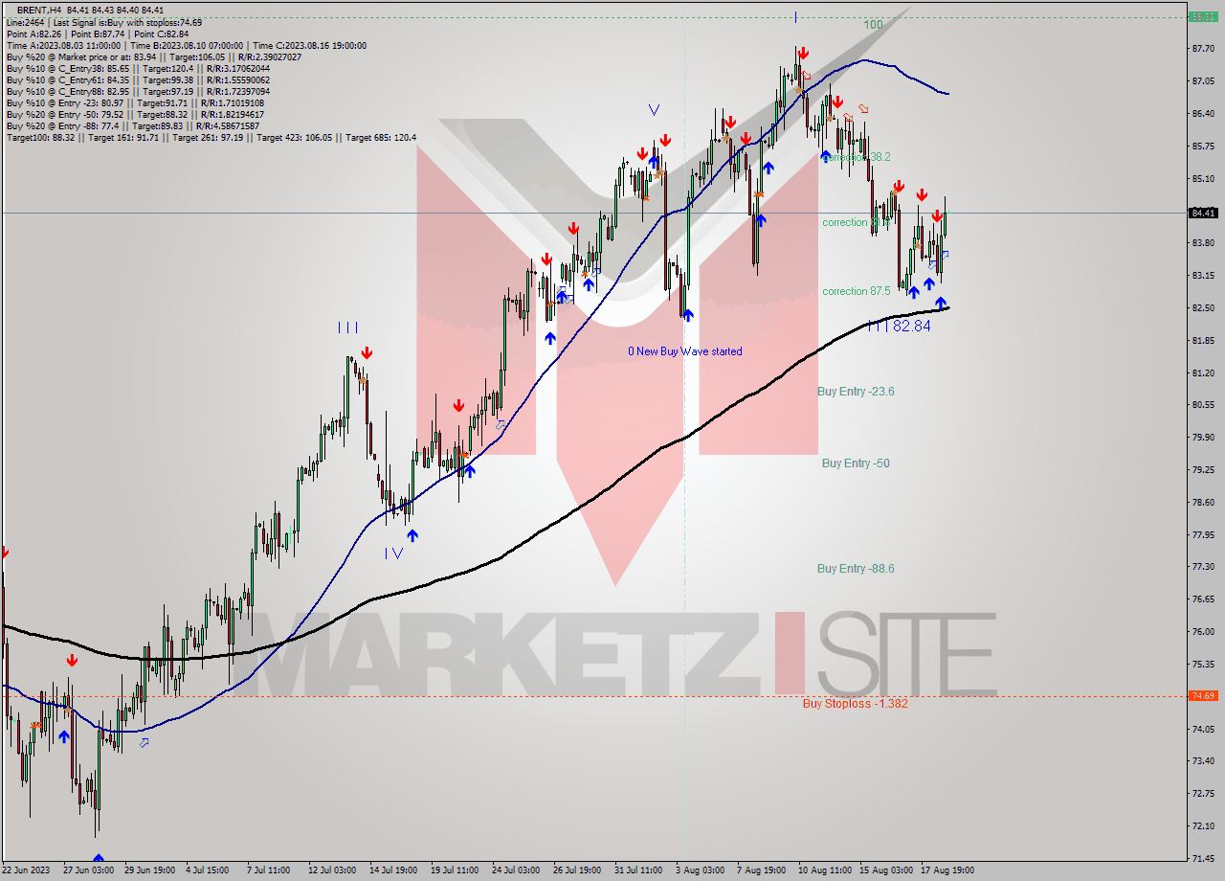Image resolution: width=1225 pixels, height=881 pixels.
Task: Click the '19 Jul 11:00' time label
Action: pos(457,870)
